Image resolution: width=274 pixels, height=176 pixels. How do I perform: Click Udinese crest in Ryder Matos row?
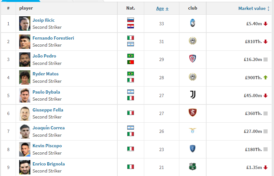tap(192, 77)
